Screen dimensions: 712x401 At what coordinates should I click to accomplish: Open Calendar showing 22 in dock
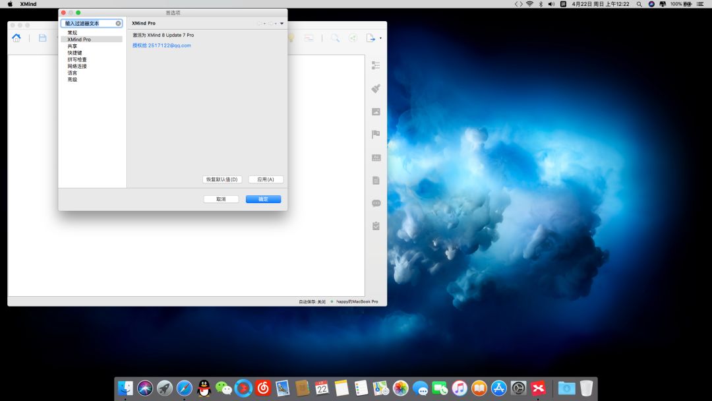[322, 388]
